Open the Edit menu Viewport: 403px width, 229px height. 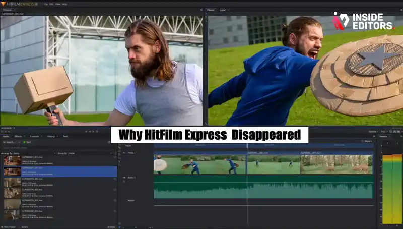pos(51,4)
